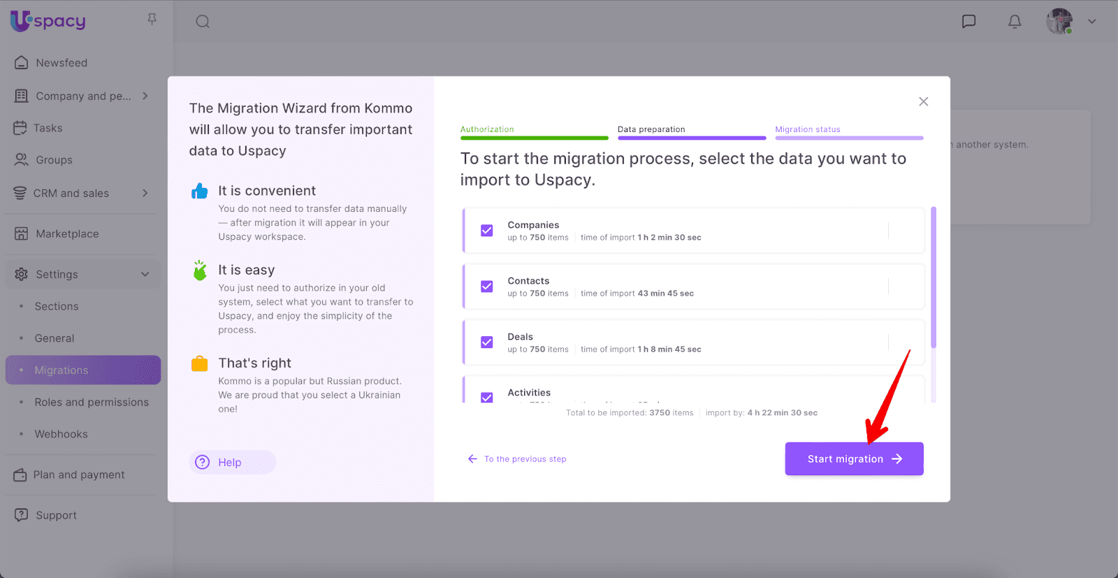Expand CRM and sales chevron
Viewport: 1118px width, 578px height.
click(145, 193)
